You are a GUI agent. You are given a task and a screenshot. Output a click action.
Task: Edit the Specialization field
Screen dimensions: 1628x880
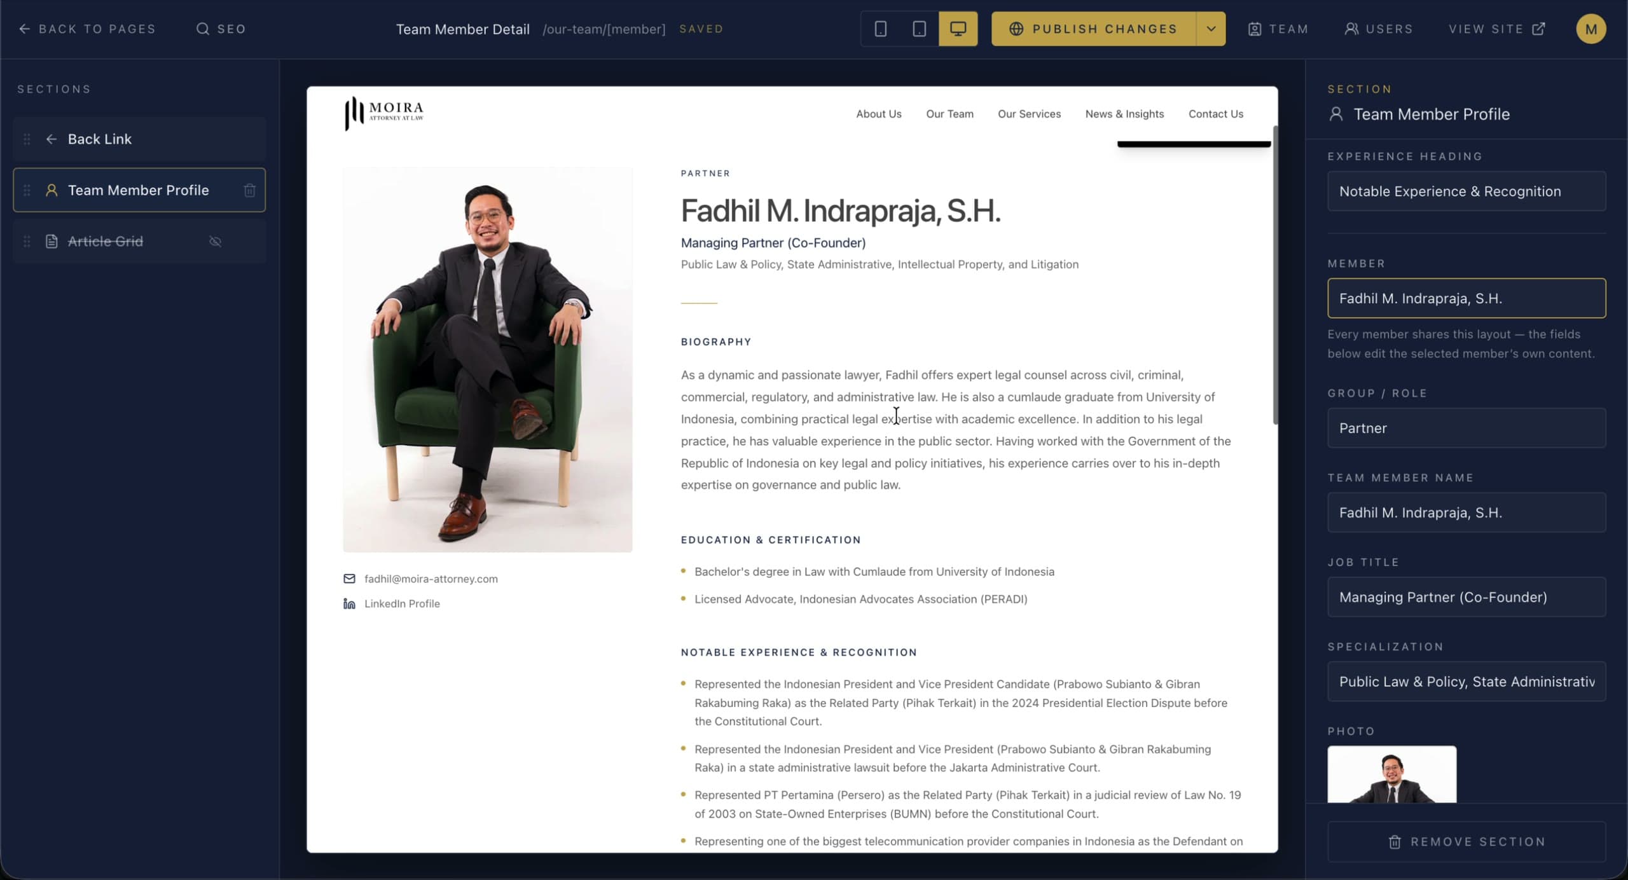[x=1466, y=682]
